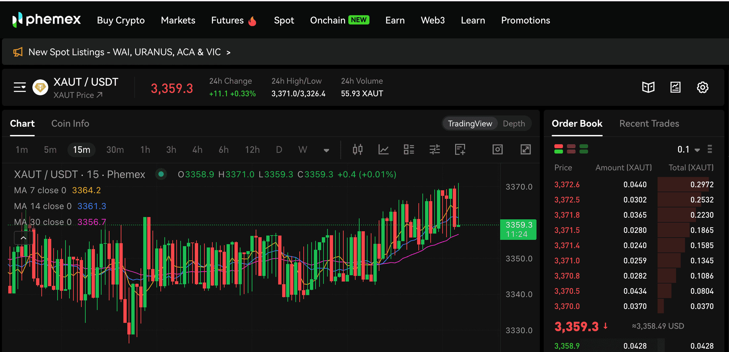Open the Onchain menu
Image resolution: width=729 pixels, height=352 pixels.
tap(328, 20)
